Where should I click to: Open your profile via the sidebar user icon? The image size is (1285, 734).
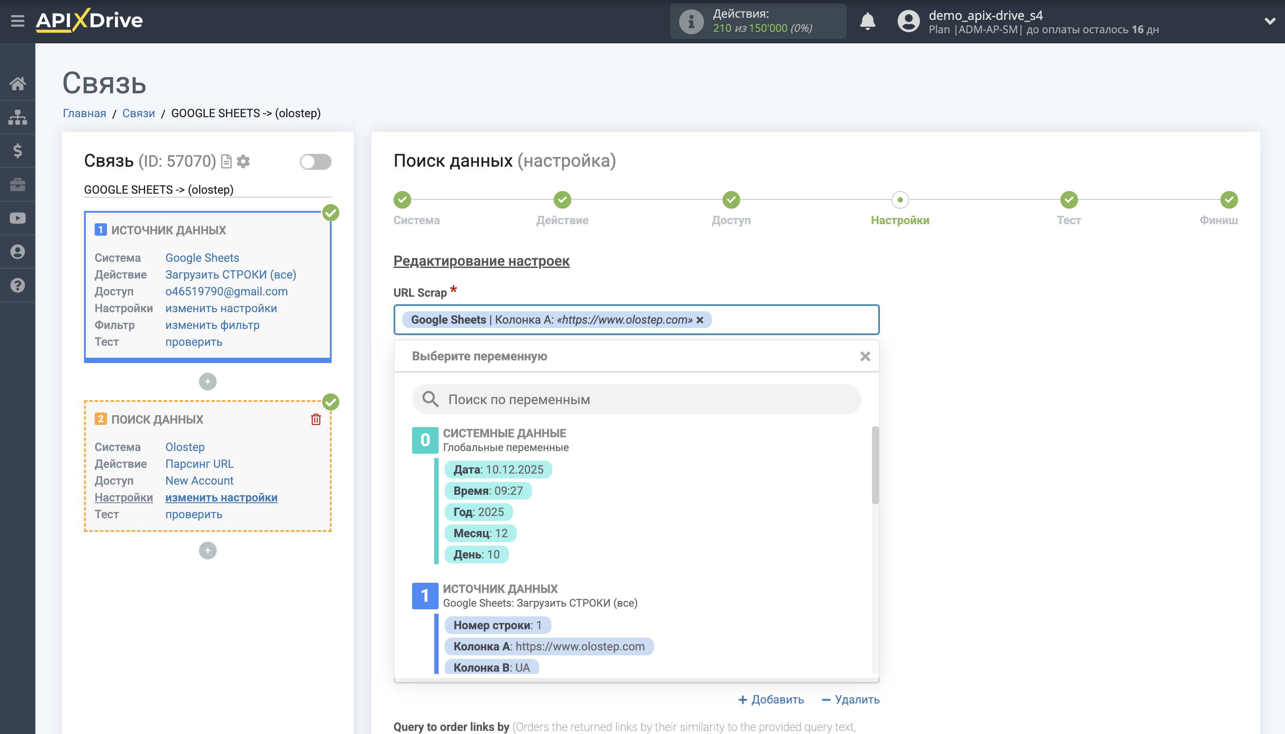coord(18,252)
